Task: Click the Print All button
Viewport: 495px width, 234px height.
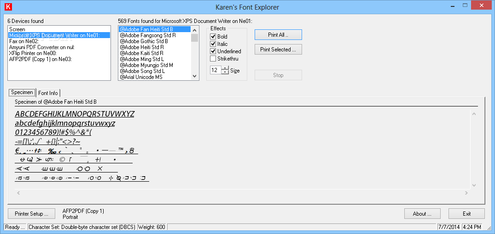Action: (x=278, y=35)
